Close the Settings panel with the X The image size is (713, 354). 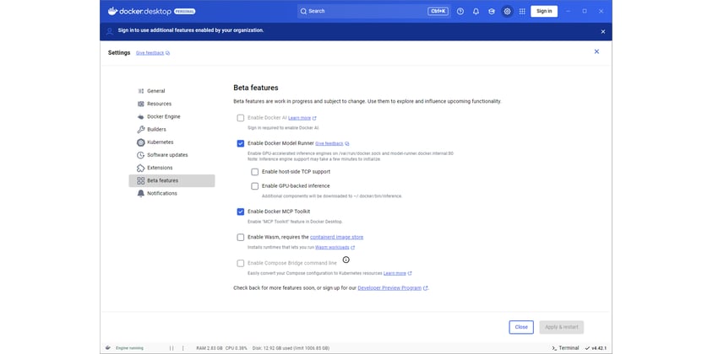click(596, 51)
